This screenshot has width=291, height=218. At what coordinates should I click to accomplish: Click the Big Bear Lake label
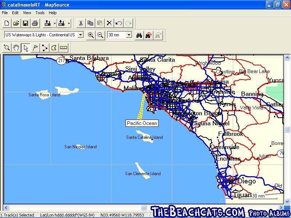[x=254, y=71]
